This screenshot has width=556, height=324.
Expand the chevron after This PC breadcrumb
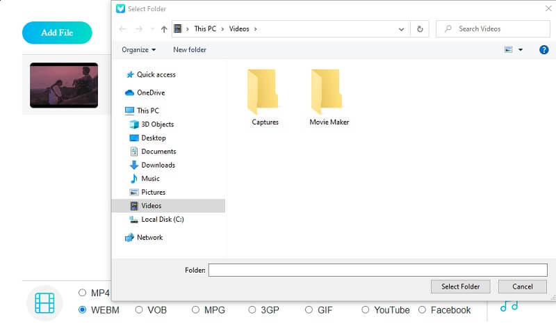[x=222, y=29]
